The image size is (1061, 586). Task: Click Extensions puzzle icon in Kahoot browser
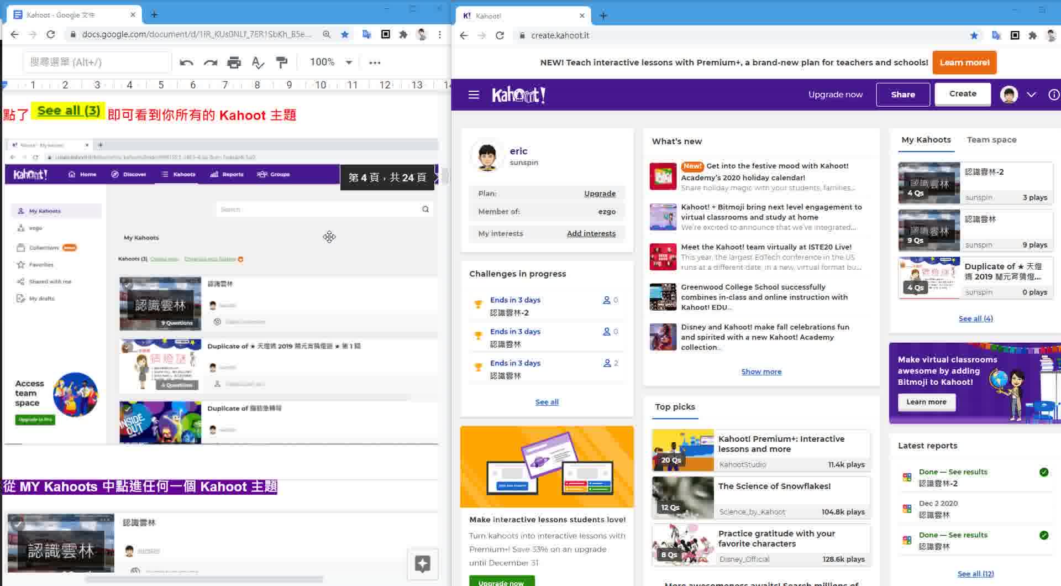pos(1033,35)
